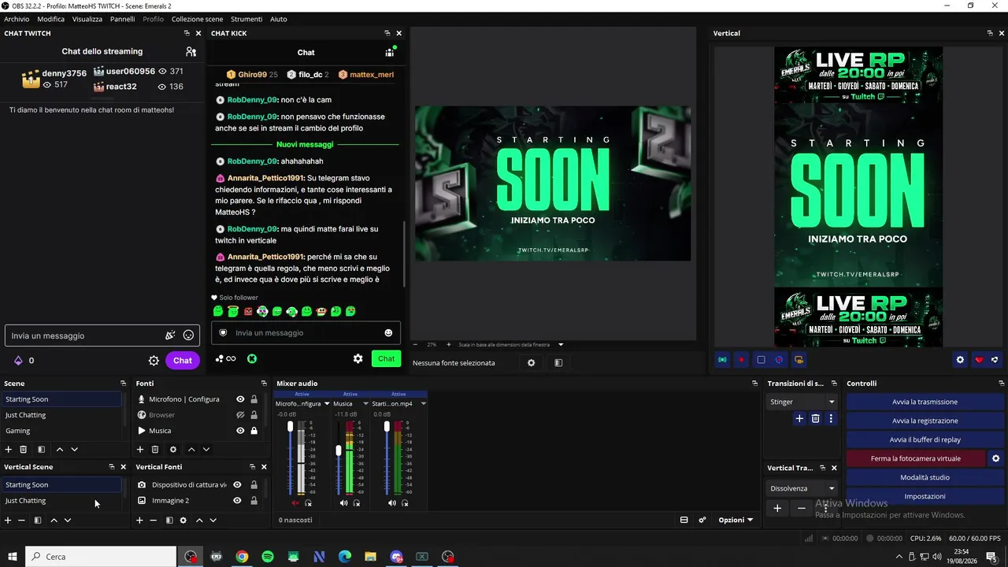Add a source in the Vertical Fonti panel
The width and height of the screenshot is (1008, 567).
[139, 521]
